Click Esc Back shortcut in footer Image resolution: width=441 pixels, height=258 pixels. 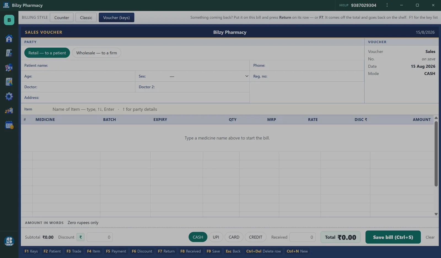tap(233, 251)
